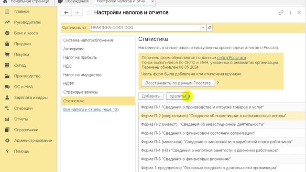Click the Производство factory icon
The image size is (306, 172).
click(7, 76)
